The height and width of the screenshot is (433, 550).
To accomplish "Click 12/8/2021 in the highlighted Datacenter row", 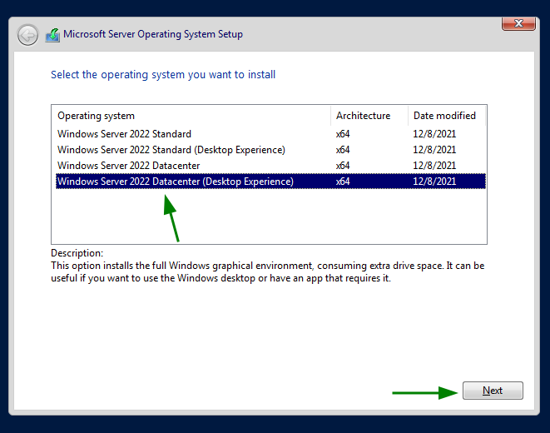I will tap(434, 182).
